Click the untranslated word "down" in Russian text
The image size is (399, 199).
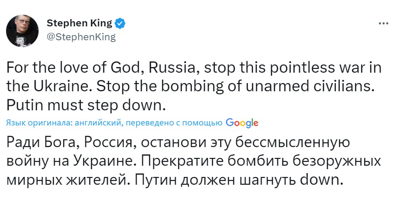tap(321, 178)
